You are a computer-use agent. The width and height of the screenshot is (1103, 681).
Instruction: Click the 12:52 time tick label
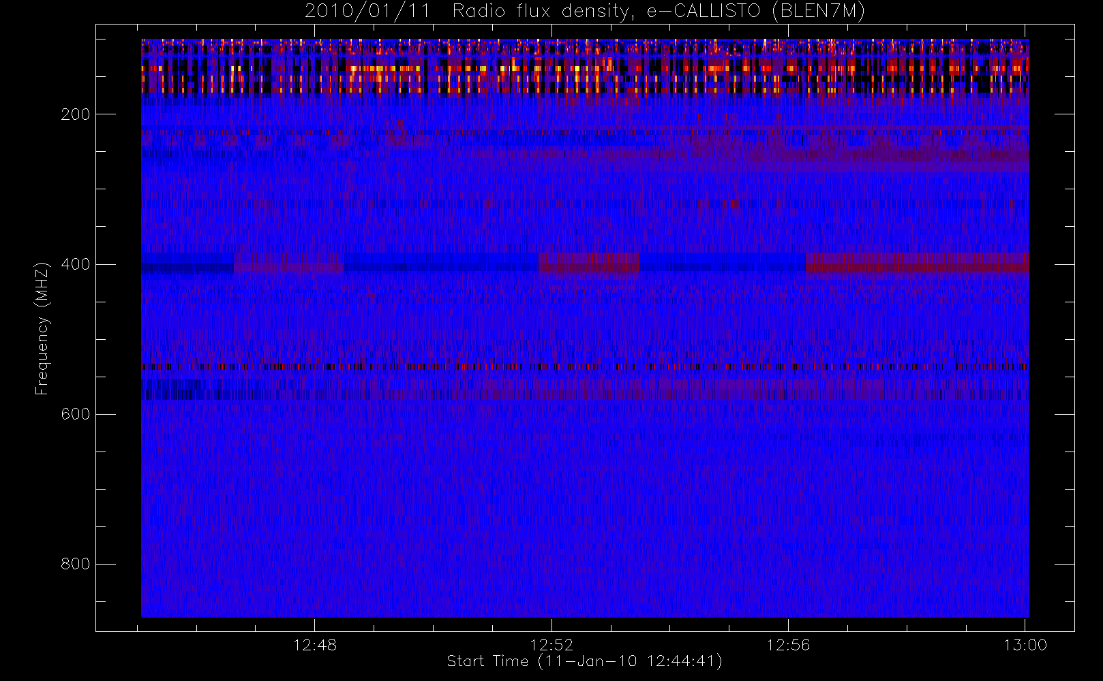pyautogui.click(x=551, y=645)
